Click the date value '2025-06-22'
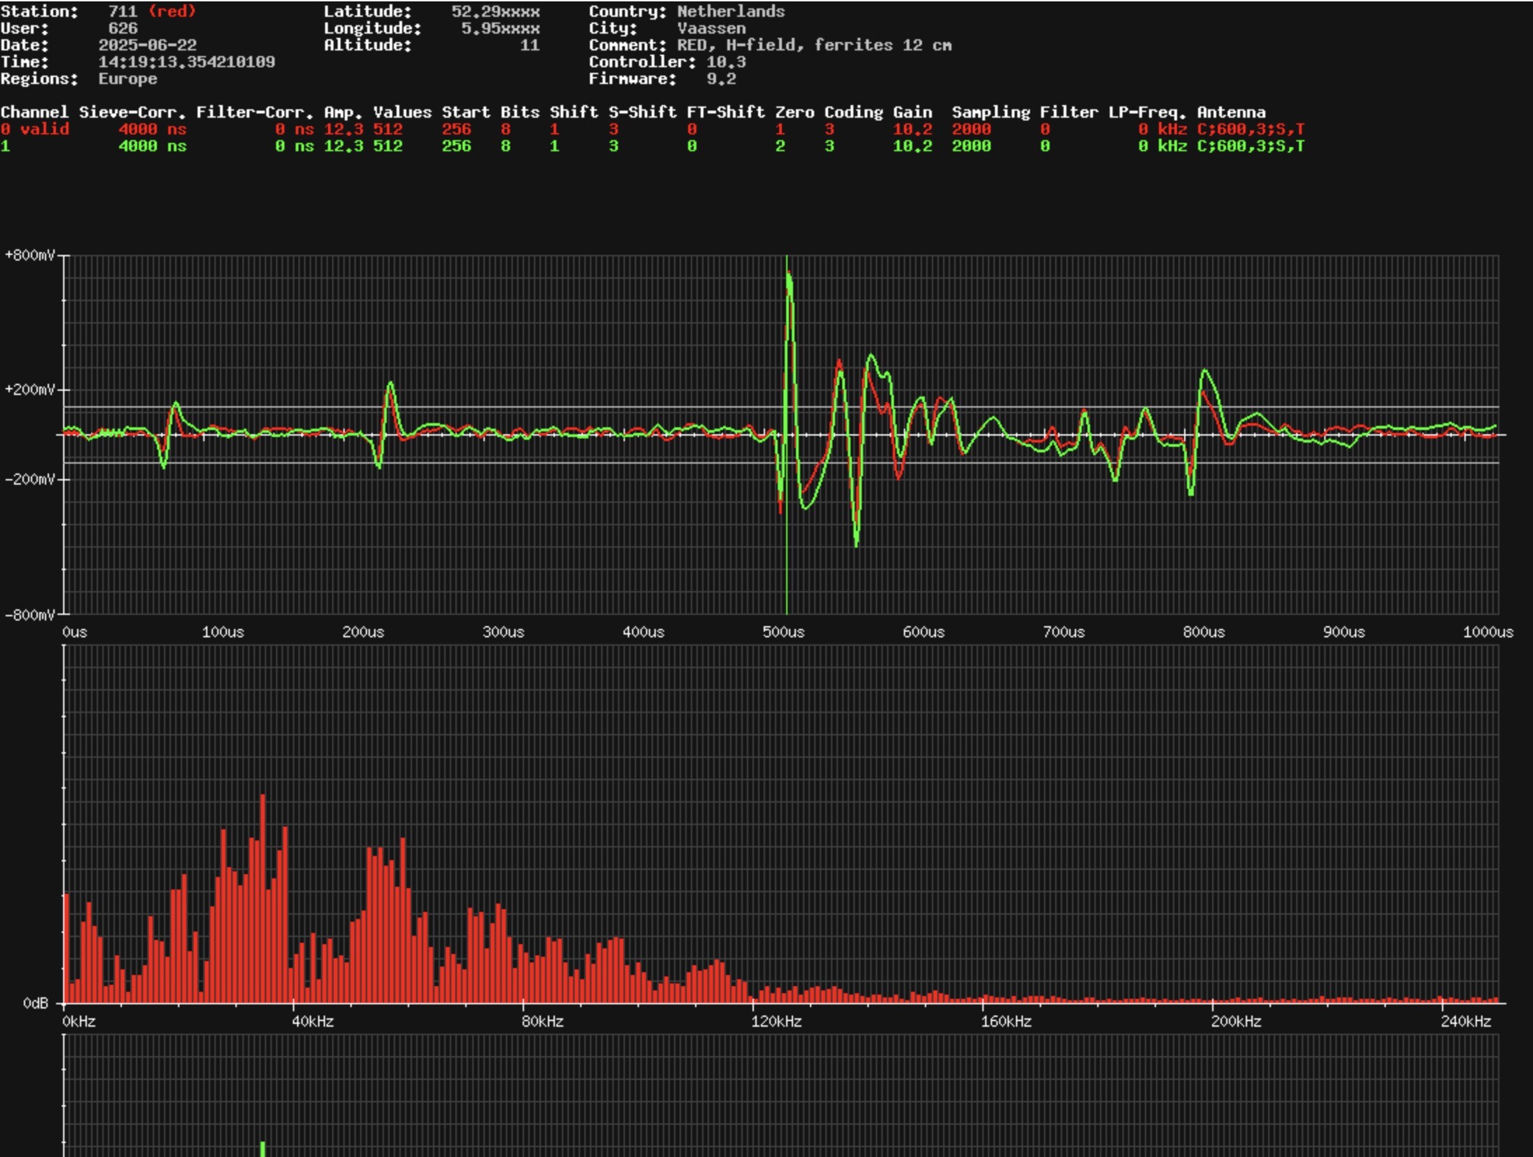 point(147,45)
